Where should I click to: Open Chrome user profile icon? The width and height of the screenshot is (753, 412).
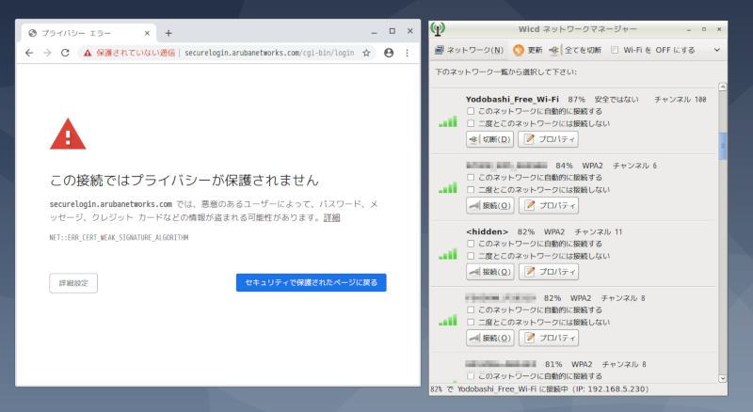pos(389,53)
